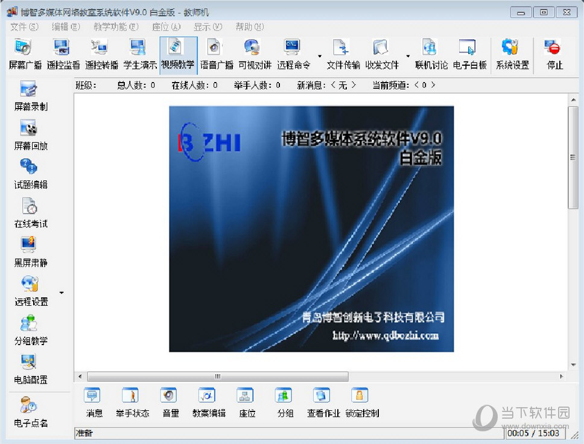Open 电脑配置 computer configuration
This screenshot has width=584, height=444.
(31, 370)
